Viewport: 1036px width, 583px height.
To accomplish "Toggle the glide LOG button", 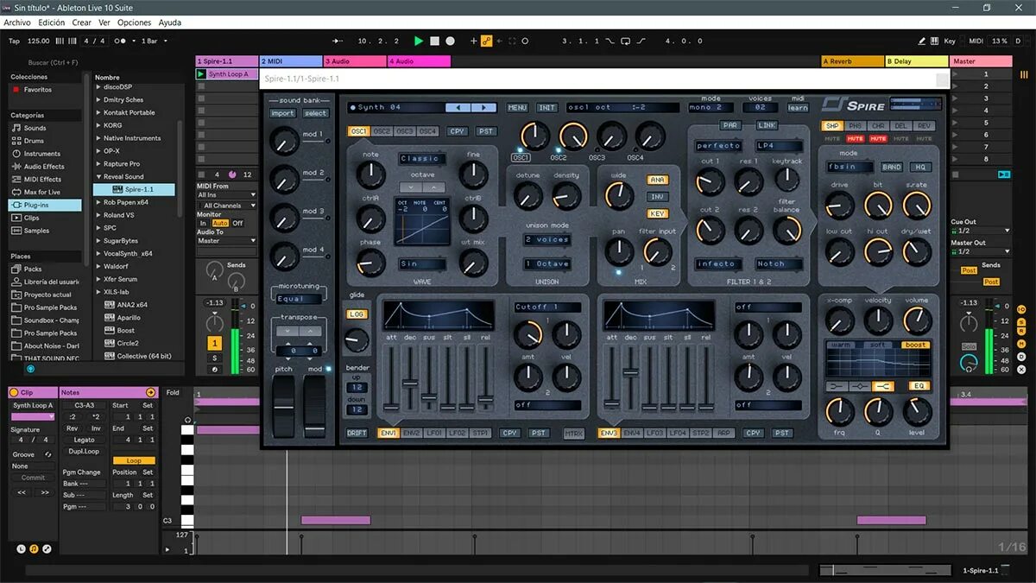I will click(x=357, y=314).
